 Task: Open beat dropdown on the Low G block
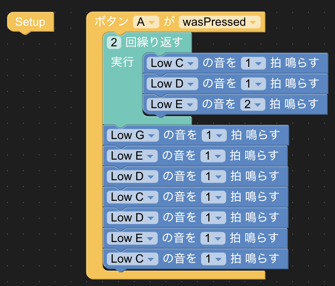pyautogui.click(x=214, y=135)
